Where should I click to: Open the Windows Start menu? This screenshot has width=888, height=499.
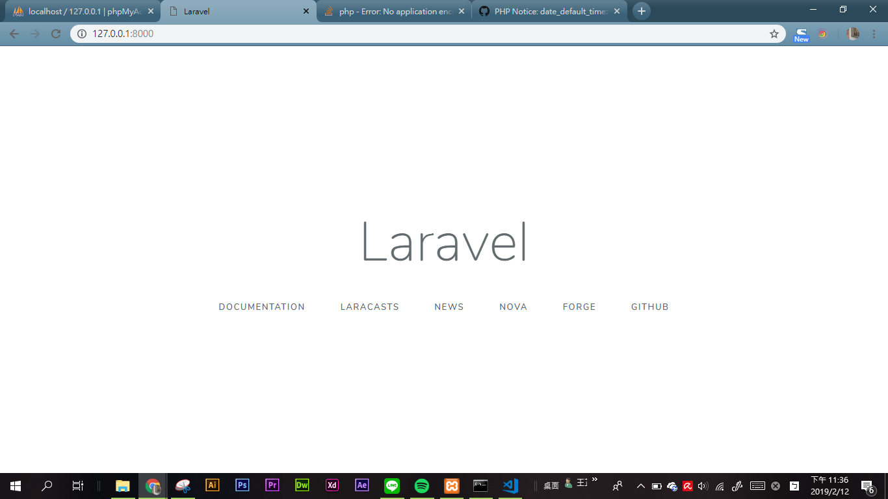(x=16, y=486)
